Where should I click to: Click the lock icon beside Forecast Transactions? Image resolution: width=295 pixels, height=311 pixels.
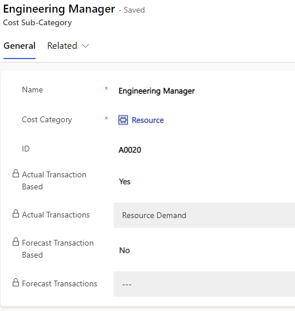(15, 282)
